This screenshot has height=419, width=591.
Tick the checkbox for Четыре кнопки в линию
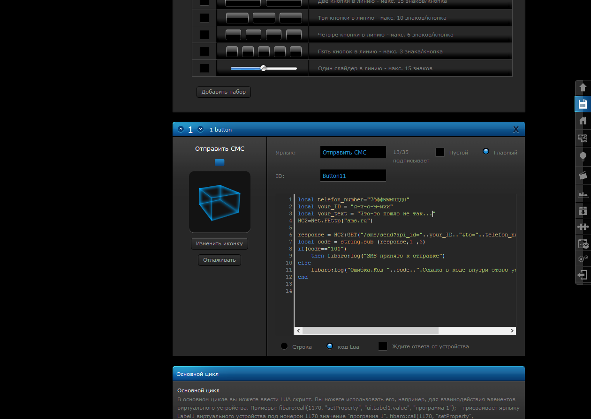coord(205,35)
